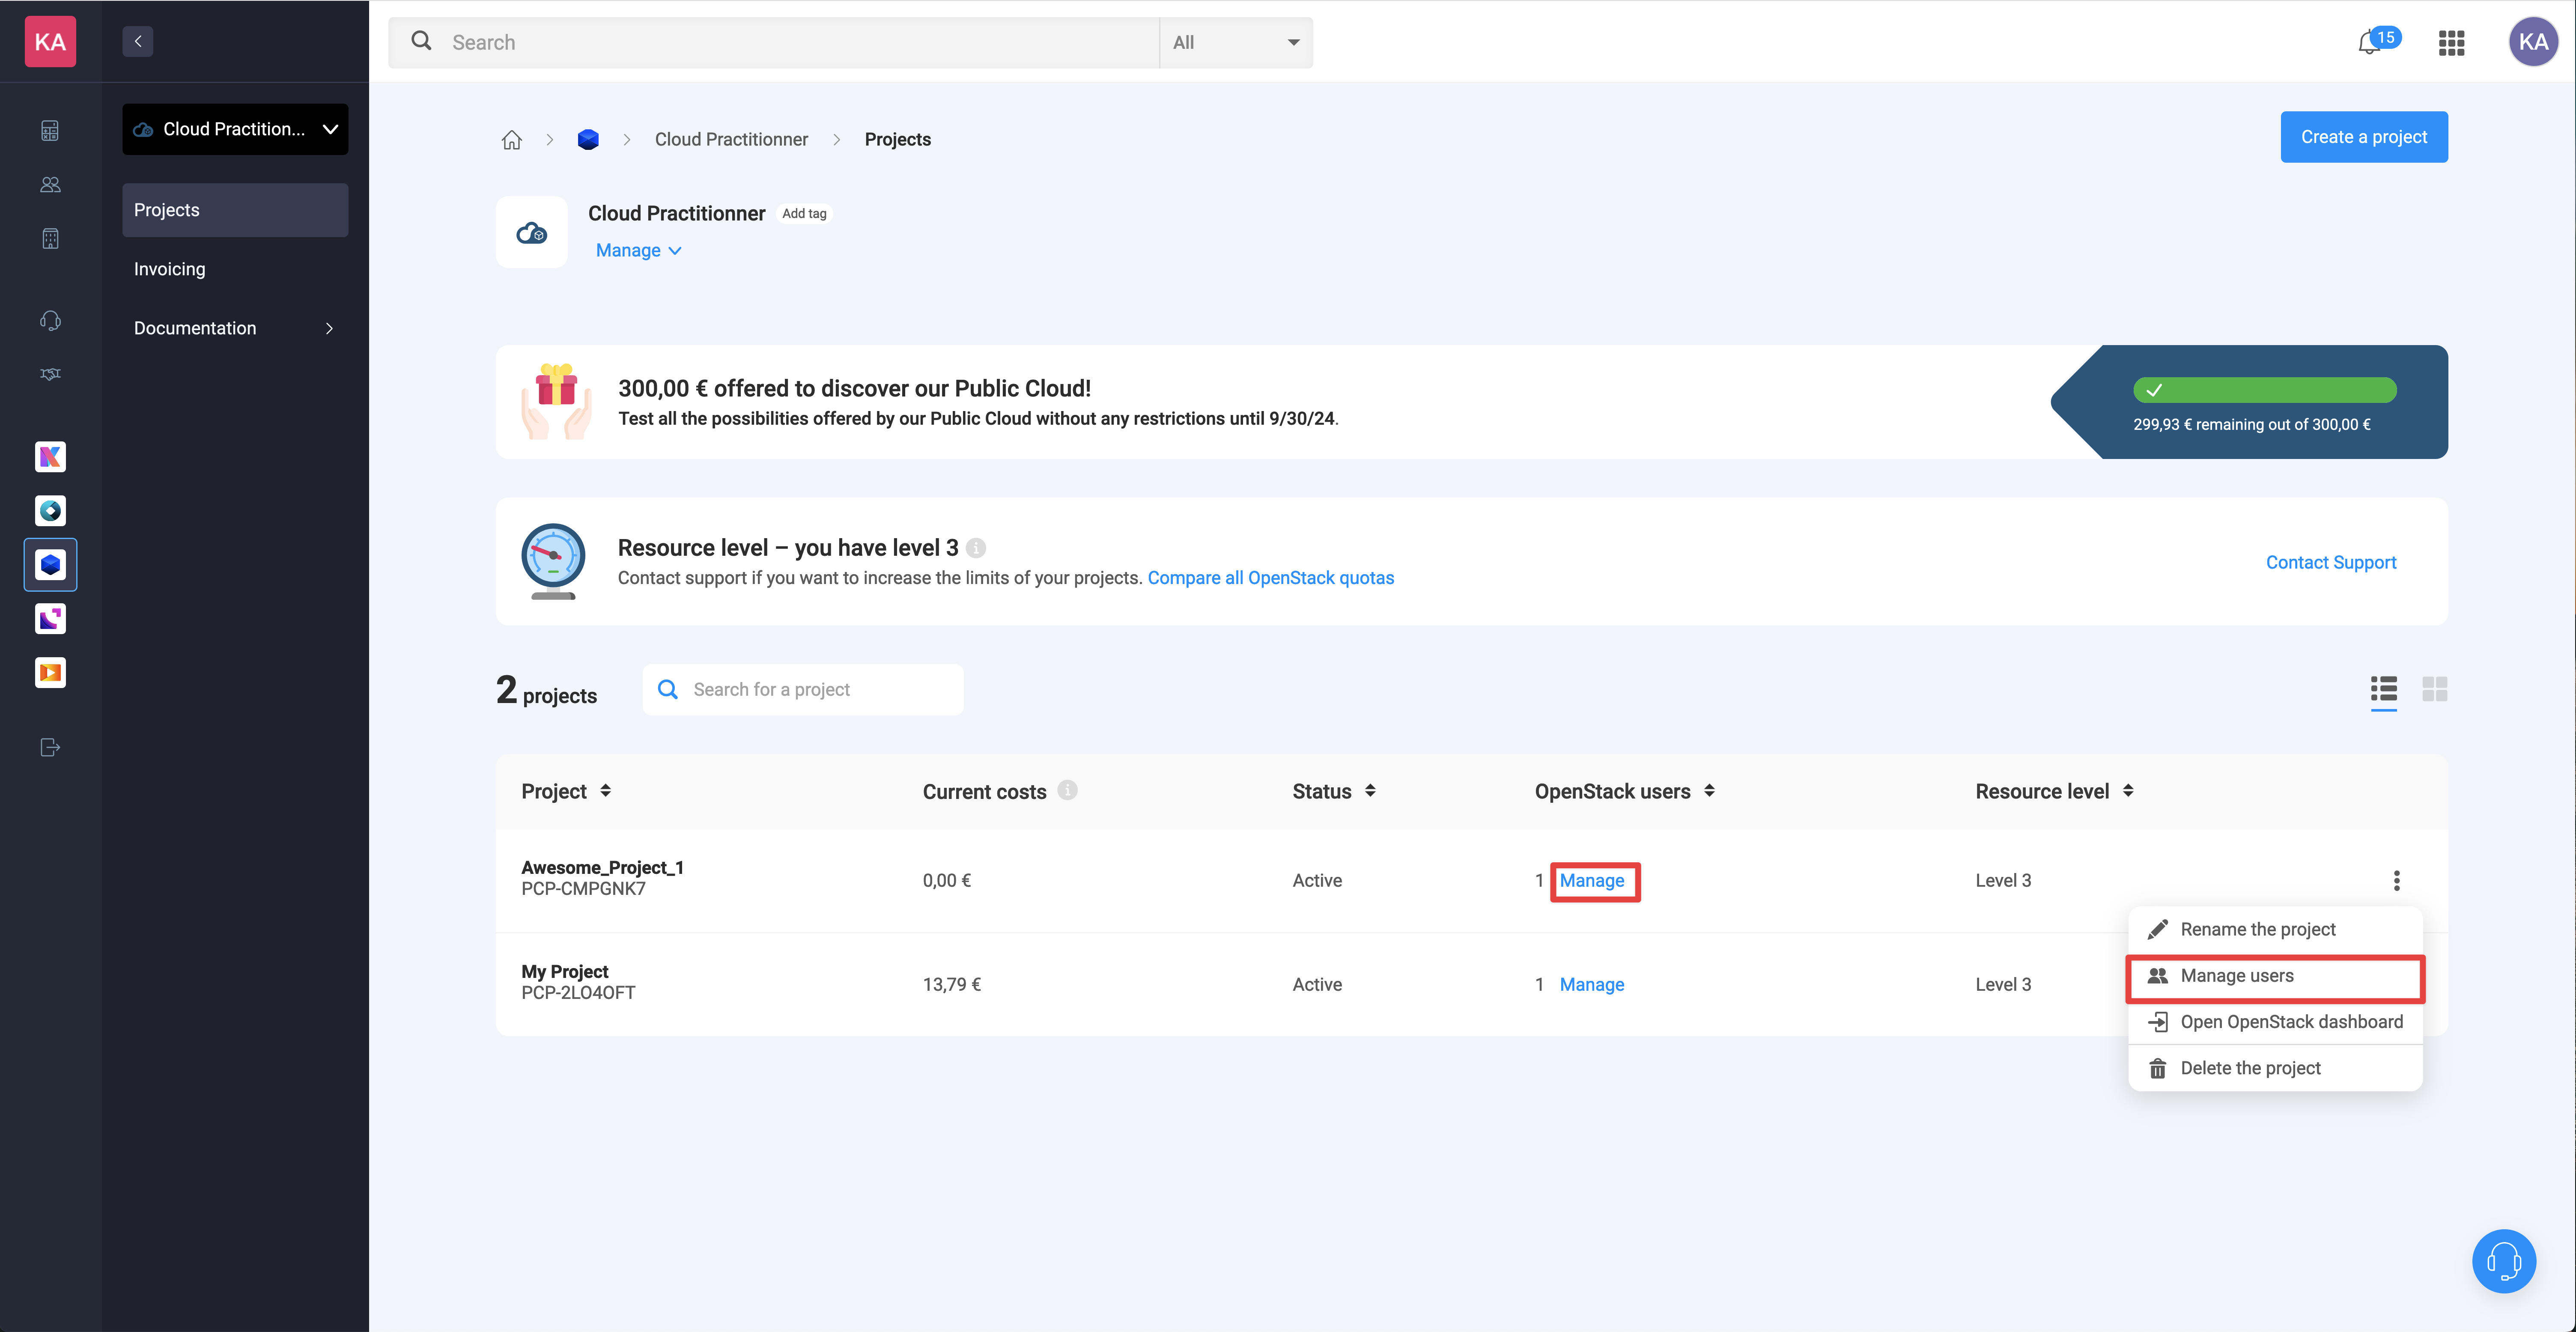The image size is (2576, 1332).
Task: Open the three-dot menu for Awesome_Project_1
Action: (2397, 881)
